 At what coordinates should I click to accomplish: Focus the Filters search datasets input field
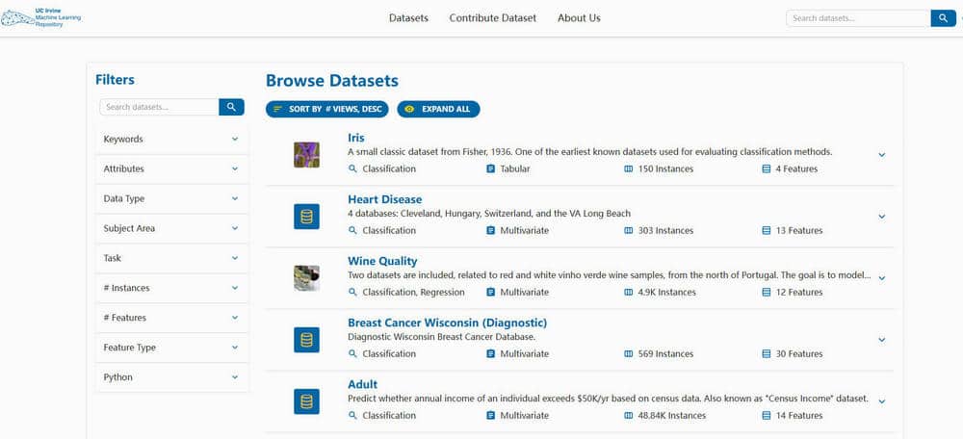coord(160,107)
